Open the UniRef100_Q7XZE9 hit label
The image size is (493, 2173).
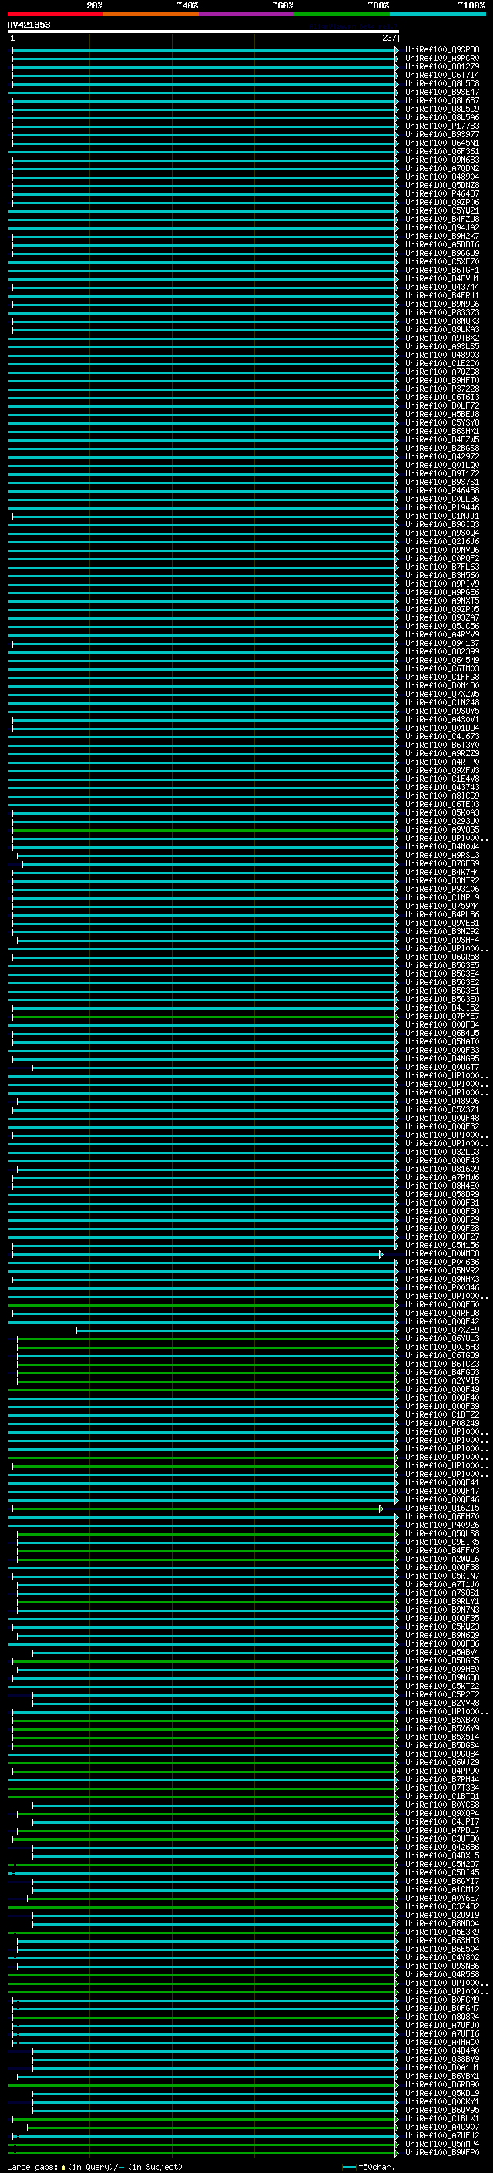[x=441, y=1330]
